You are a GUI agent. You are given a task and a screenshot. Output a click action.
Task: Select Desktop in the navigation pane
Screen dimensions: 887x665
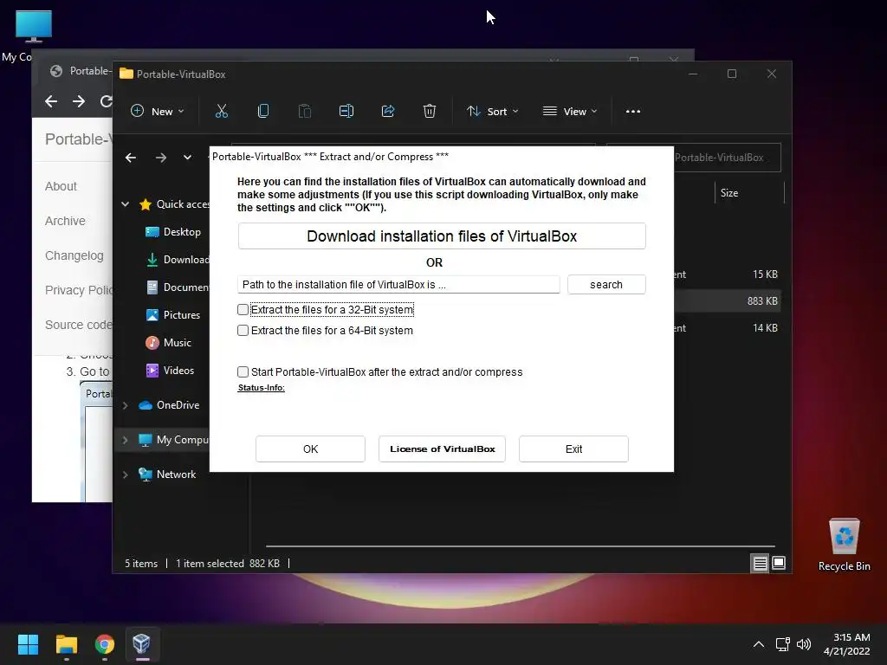tap(173, 232)
